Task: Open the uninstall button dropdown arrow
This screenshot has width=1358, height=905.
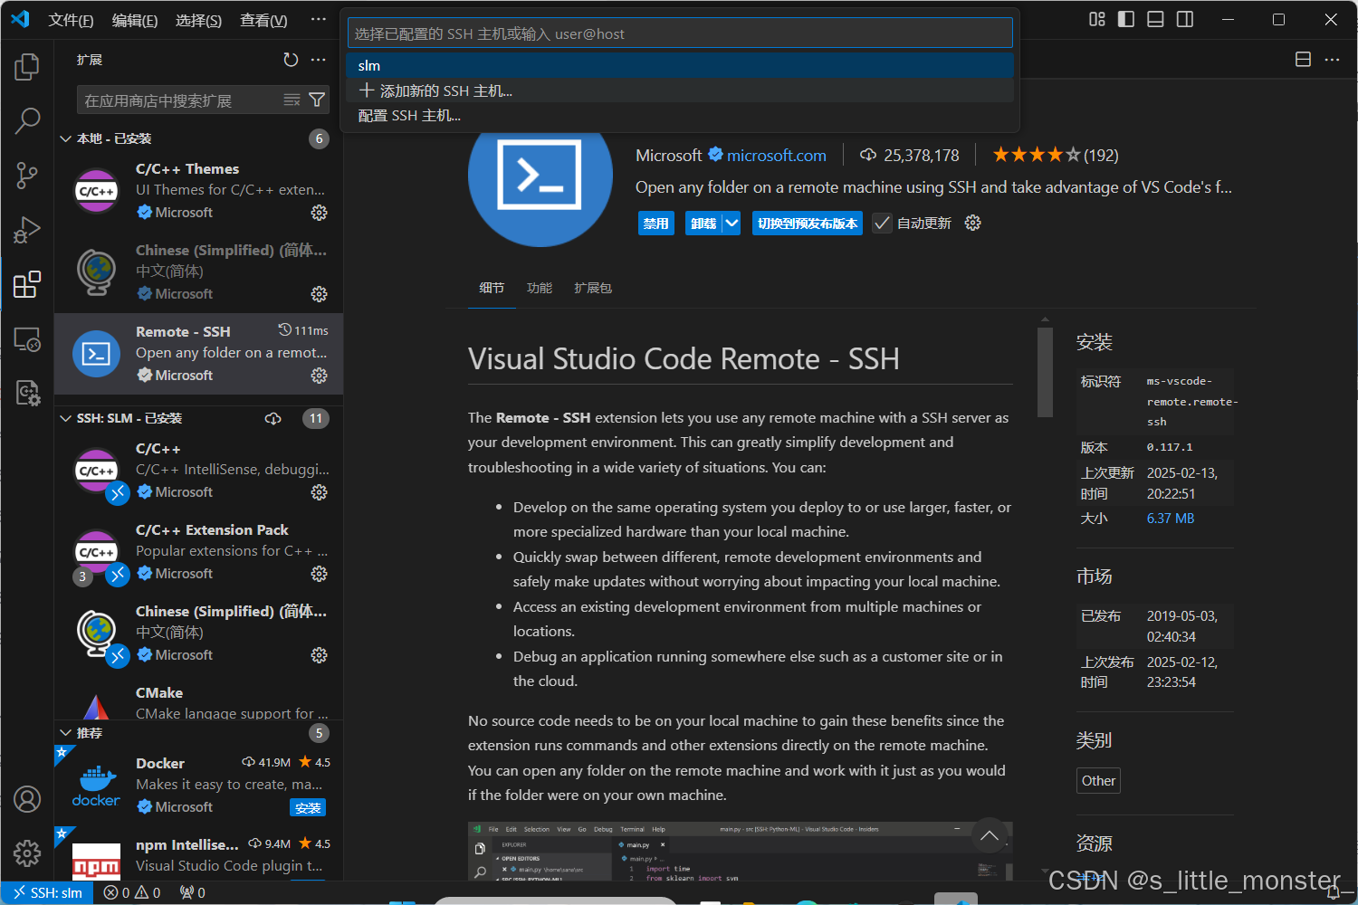Action: tap(732, 224)
